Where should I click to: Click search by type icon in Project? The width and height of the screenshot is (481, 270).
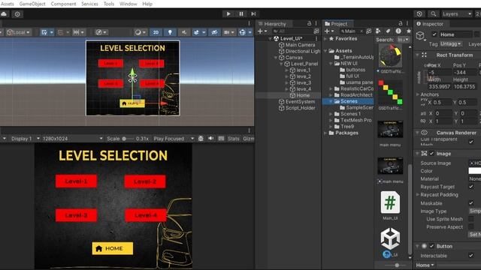point(378,31)
